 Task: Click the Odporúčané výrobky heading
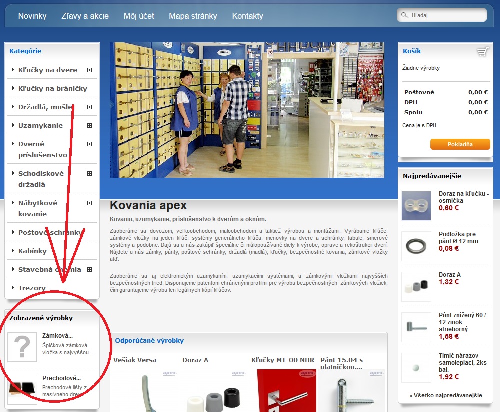click(x=149, y=341)
